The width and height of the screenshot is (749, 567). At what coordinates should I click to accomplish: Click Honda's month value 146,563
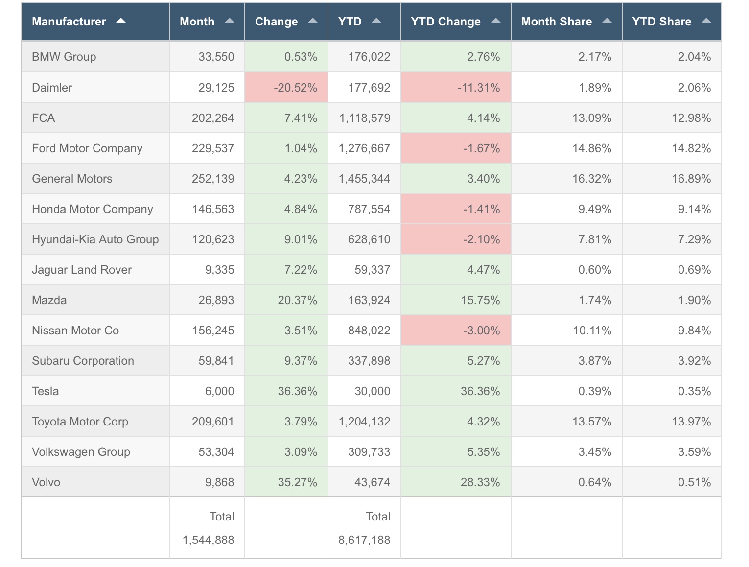click(213, 209)
